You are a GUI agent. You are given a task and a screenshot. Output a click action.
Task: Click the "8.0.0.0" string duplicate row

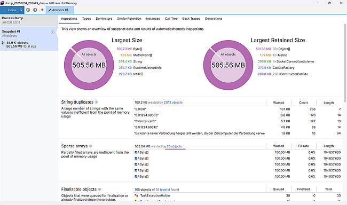[x=238, y=109]
